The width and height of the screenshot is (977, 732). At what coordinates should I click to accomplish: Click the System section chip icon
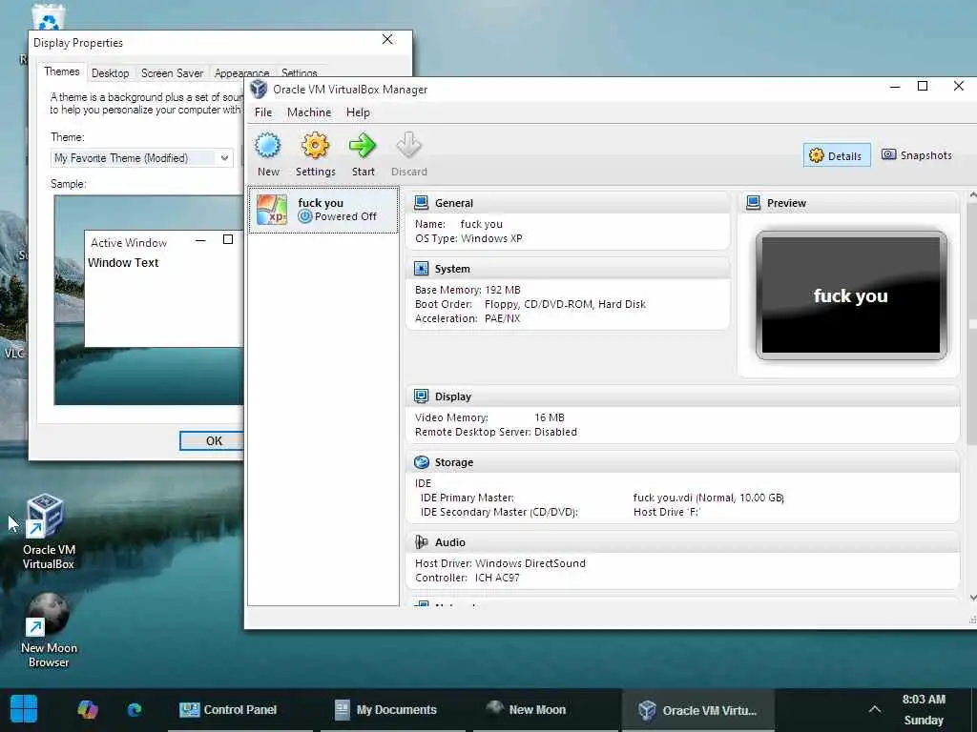click(x=421, y=269)
